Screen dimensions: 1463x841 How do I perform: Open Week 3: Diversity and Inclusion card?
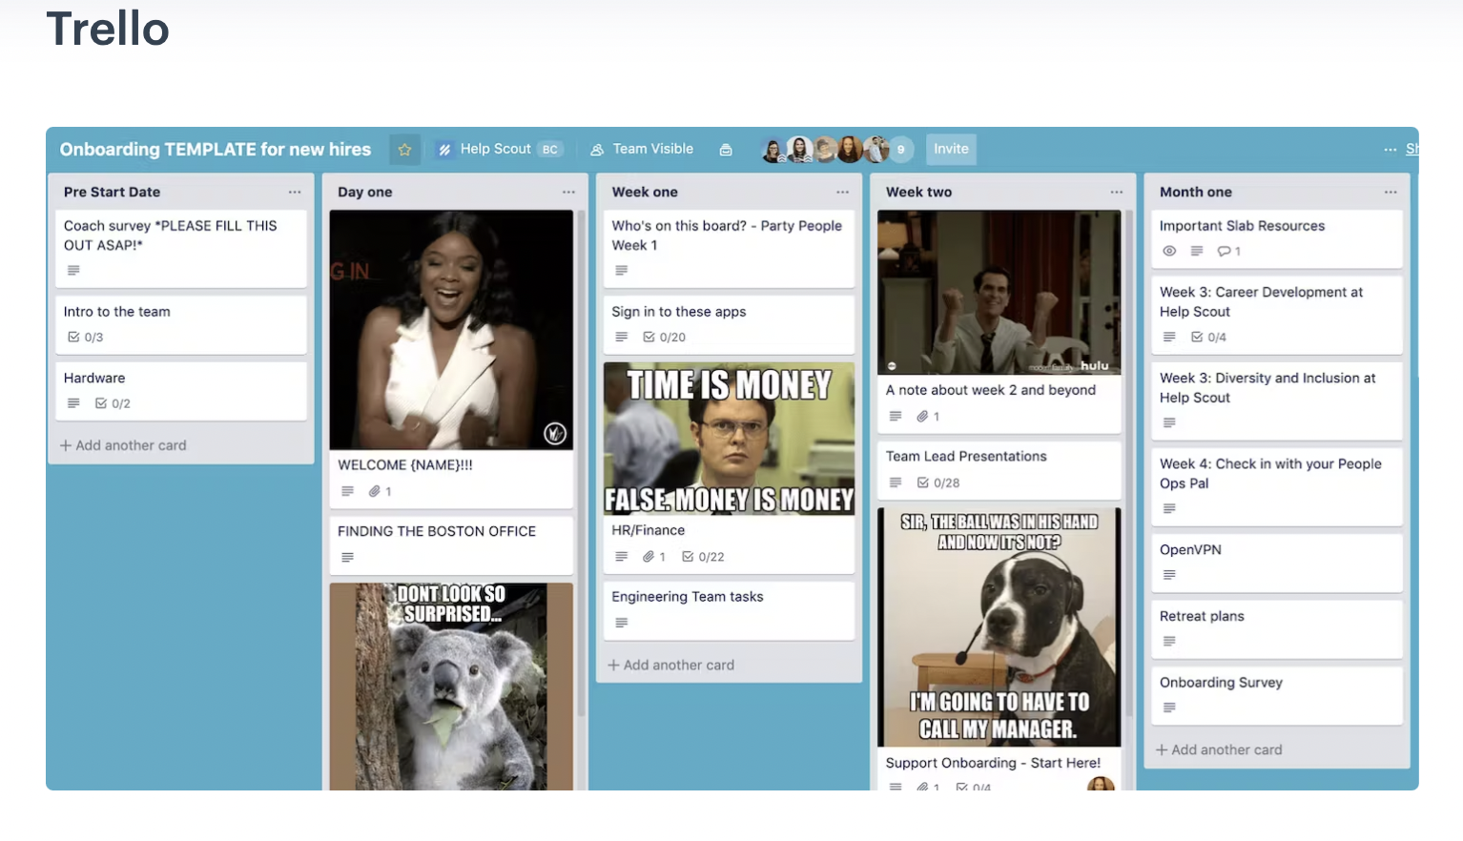point(1278,400)
